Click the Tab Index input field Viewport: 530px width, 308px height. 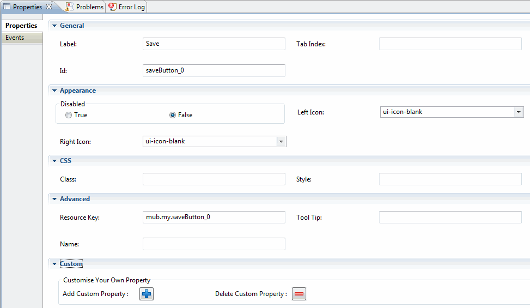(x=450, y=44)
